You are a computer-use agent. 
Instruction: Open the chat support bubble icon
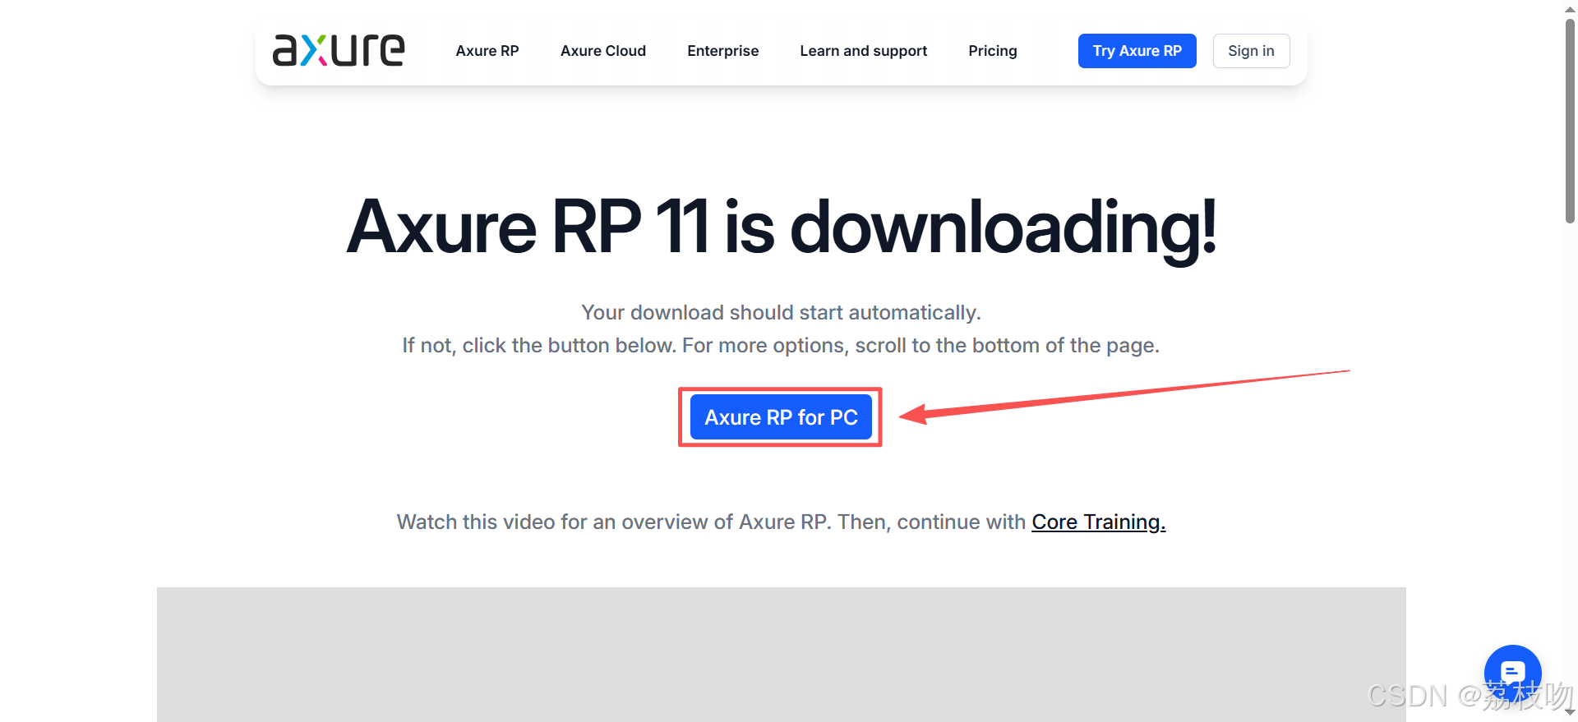[1512, 673]
